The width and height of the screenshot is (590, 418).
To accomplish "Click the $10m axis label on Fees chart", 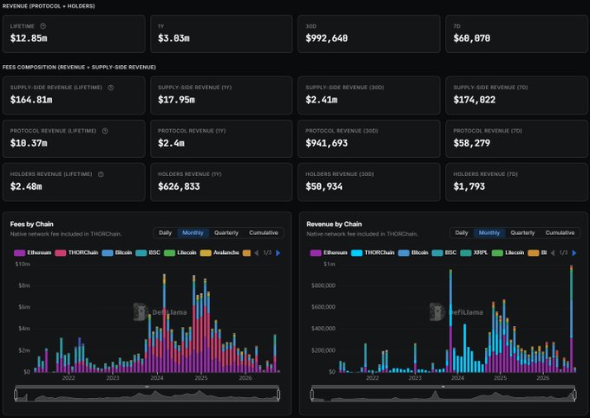I will point(23,265).
